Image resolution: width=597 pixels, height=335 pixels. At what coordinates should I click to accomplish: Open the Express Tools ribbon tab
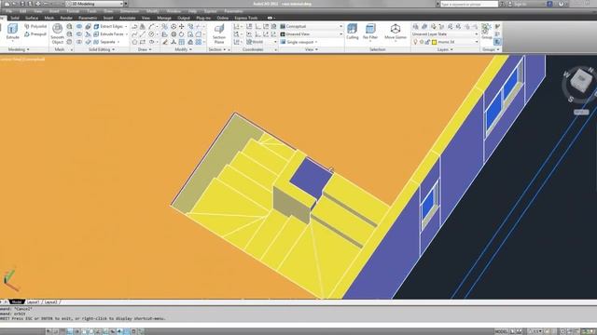click(246, 18)
